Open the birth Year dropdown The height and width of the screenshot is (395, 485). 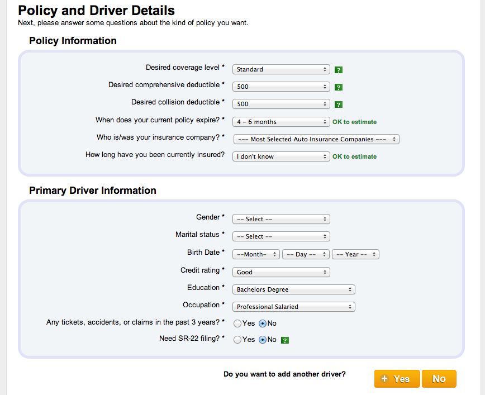[355, 254]
